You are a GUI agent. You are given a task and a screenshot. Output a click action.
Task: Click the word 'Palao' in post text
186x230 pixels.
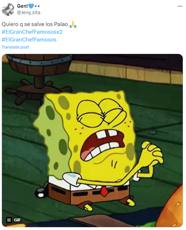pos(61,24)
